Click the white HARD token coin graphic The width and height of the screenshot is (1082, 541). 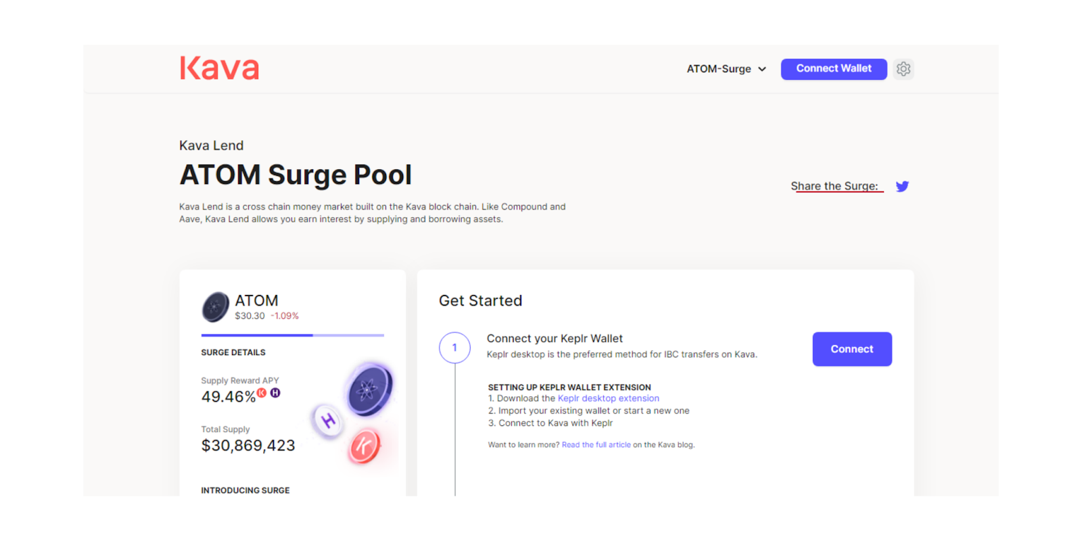pyautogui.click(x=328, y=421)
